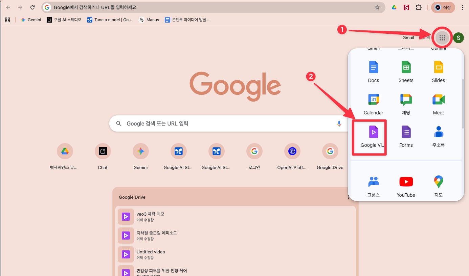Open the 챗사피엔스 shortcut tile
Image resolution: width=469 pixels, height=276 pixels.
[65, 157]
